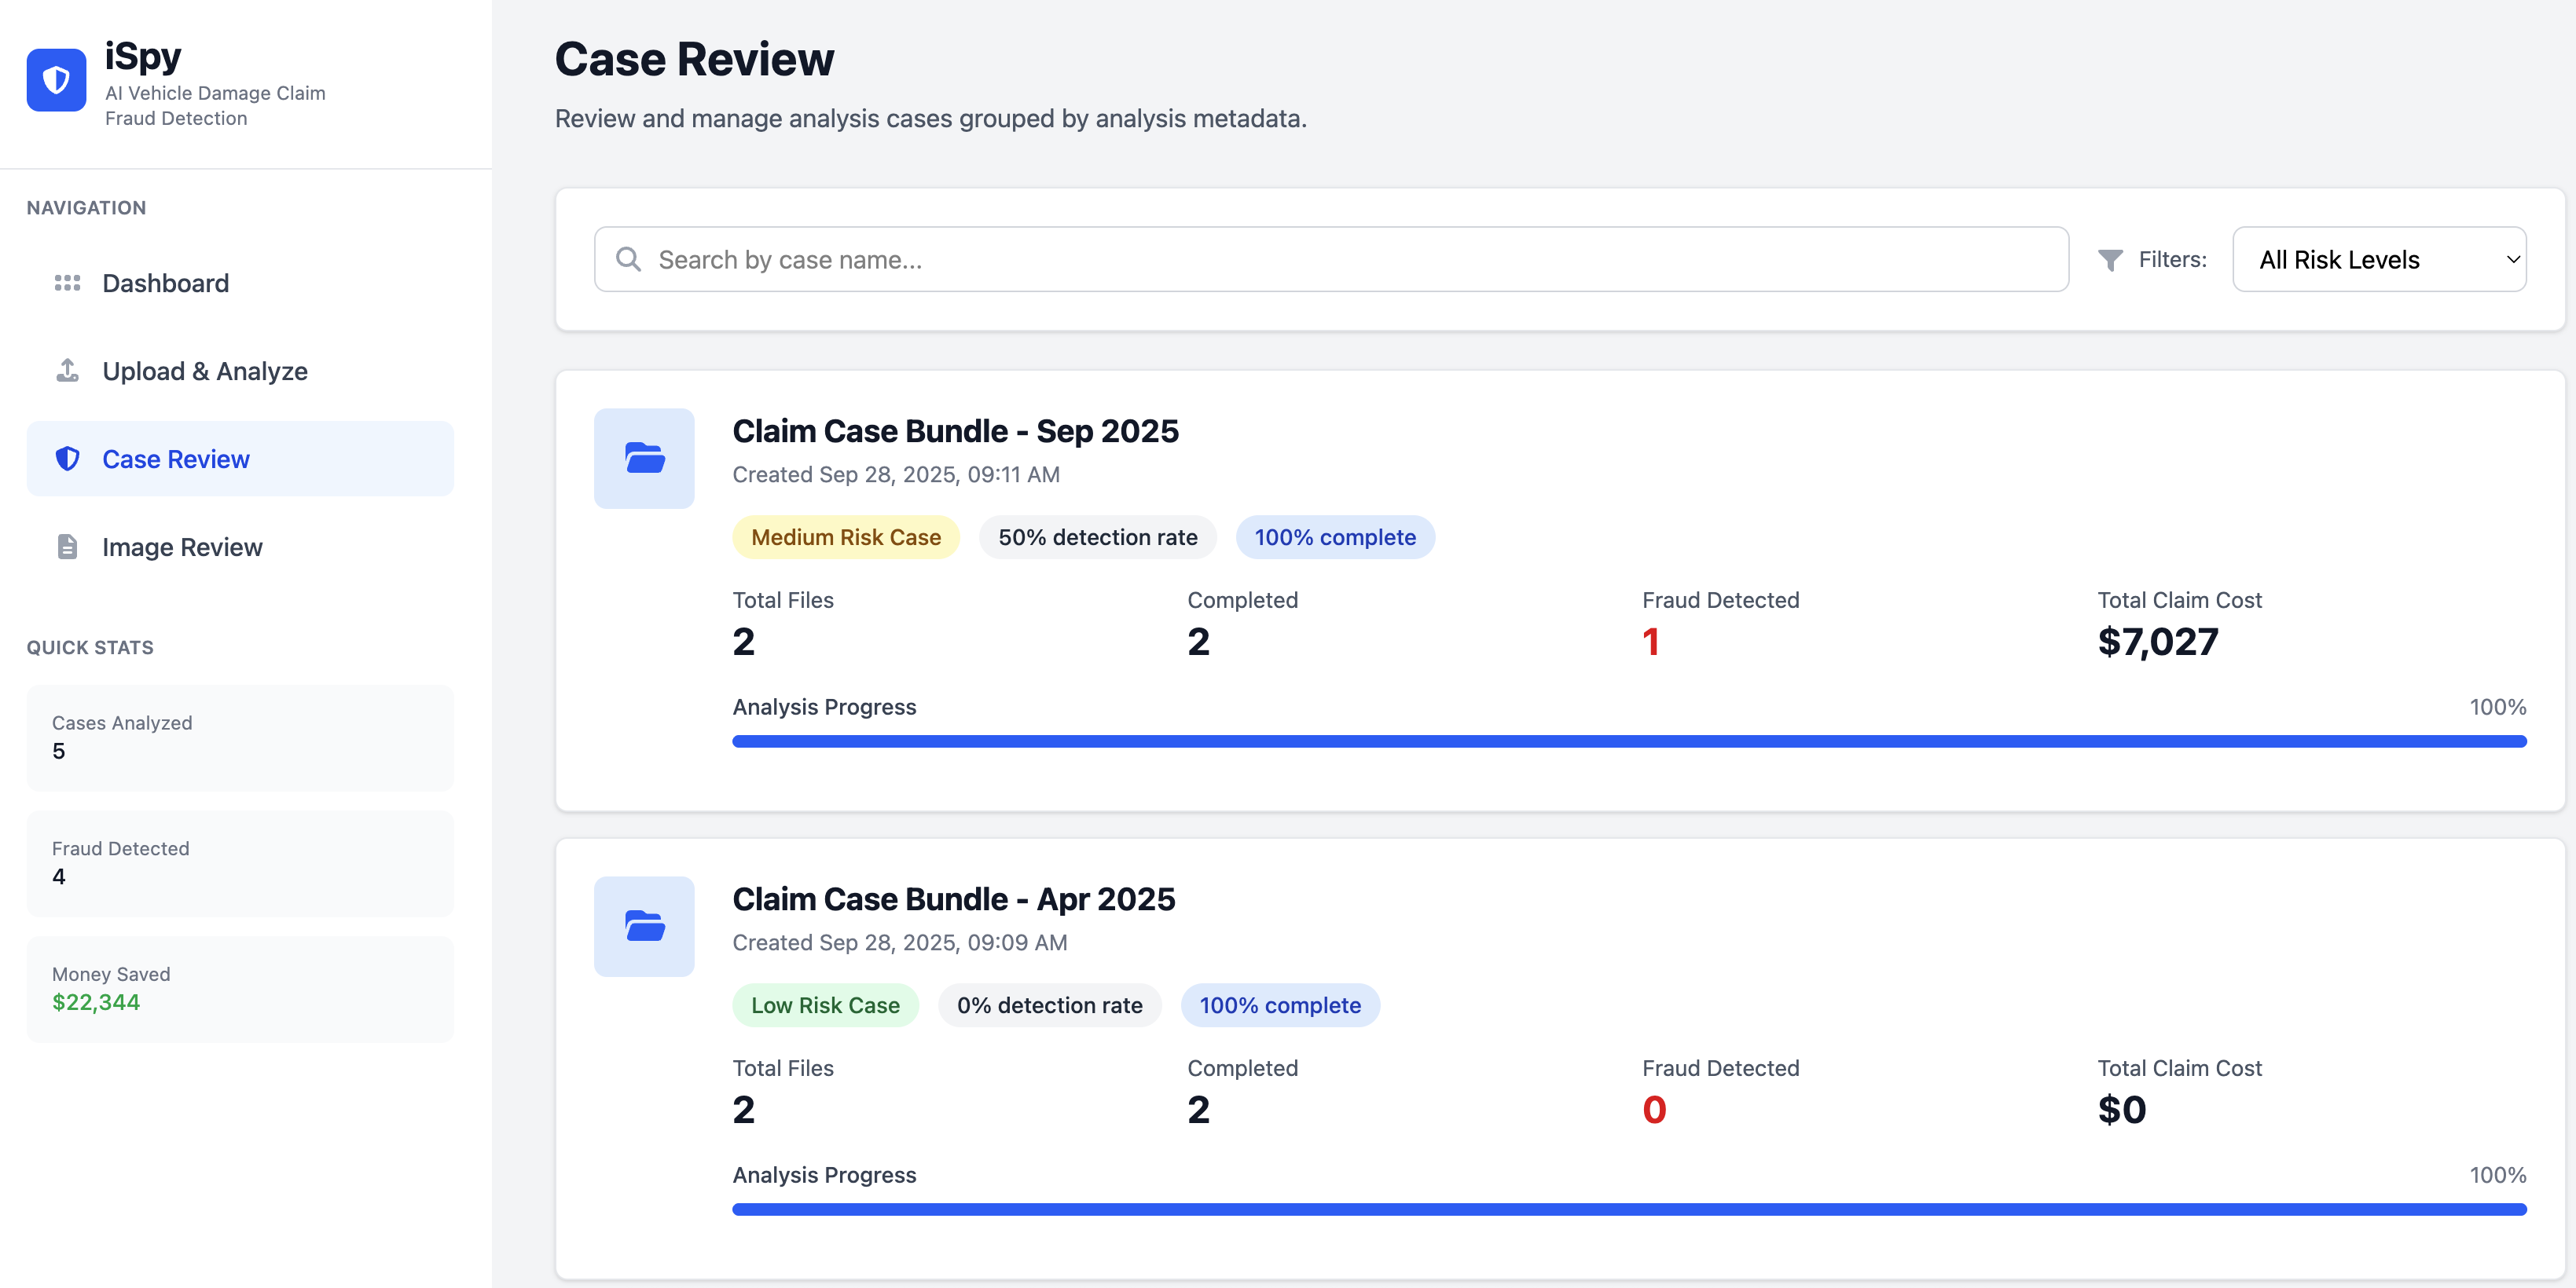Click the Upload & Analyze upload icon

(67, 371)
